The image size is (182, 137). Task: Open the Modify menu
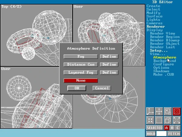point(153,13)
